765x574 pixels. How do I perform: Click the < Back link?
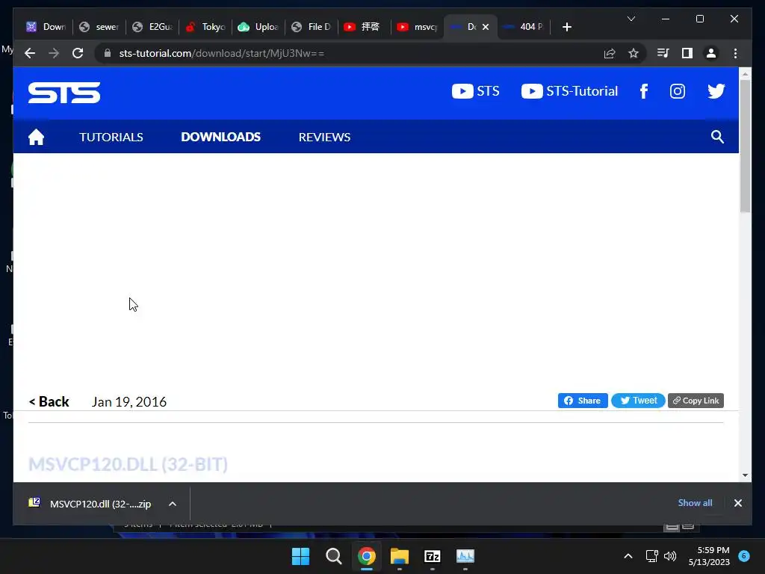click(x=49, y=401)
